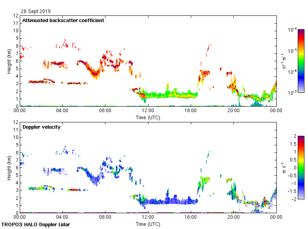Click Time (UTC) label under Doppler velocity plot
Screen dimensions: 308x229
(x=148, y=224)
